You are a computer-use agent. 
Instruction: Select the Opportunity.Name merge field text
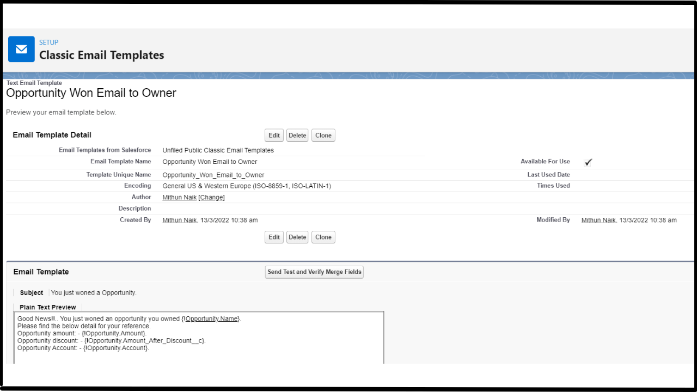tap(211, 318)
